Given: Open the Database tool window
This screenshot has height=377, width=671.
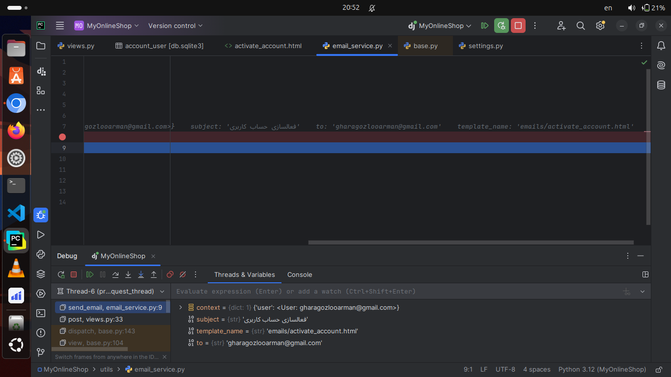Looking at the screenshot, I should coord(661,85).
